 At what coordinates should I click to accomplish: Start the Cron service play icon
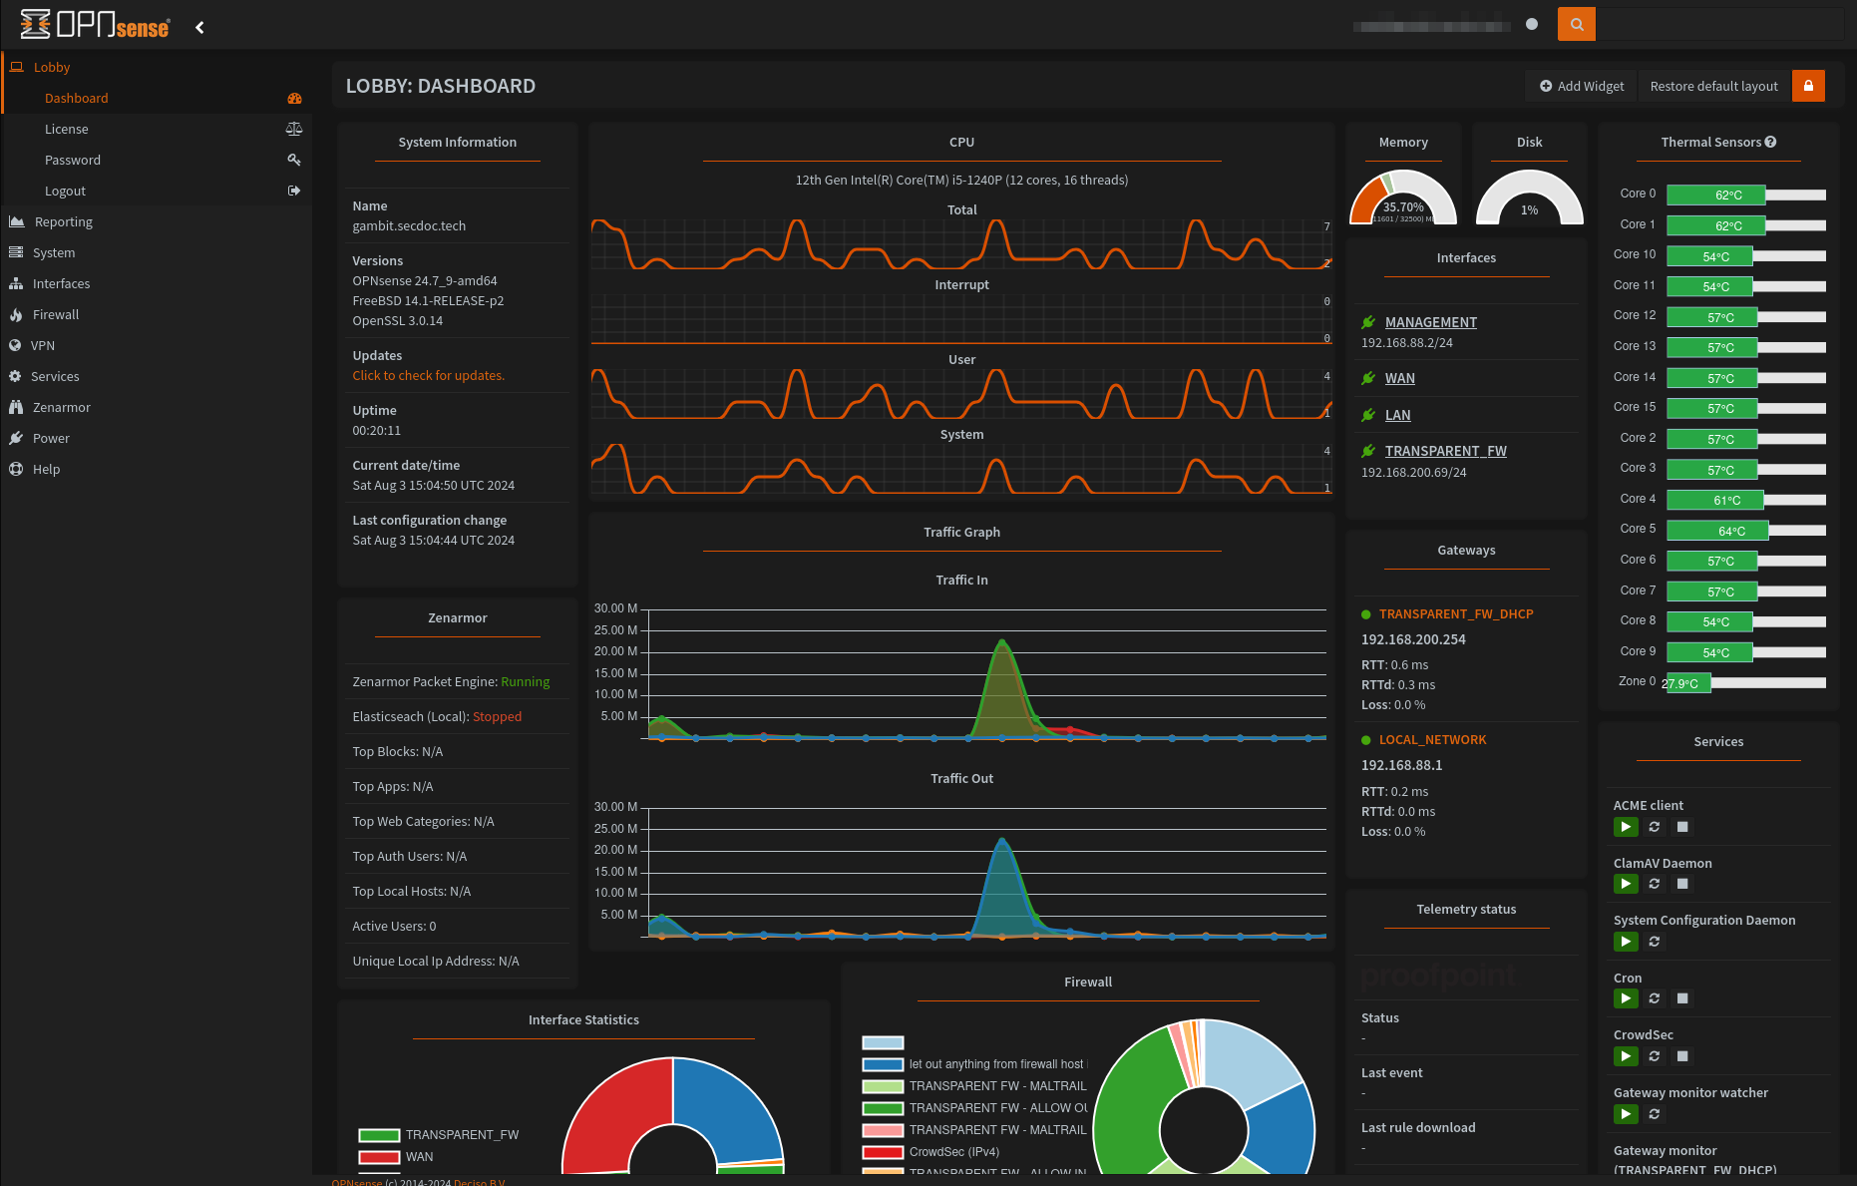point(1626,998)
